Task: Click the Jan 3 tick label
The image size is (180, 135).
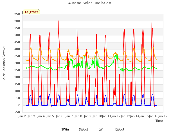Action: point(31,116)
